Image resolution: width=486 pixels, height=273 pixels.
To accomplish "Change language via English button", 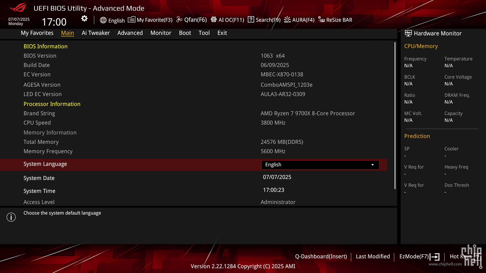I will 112,20.
